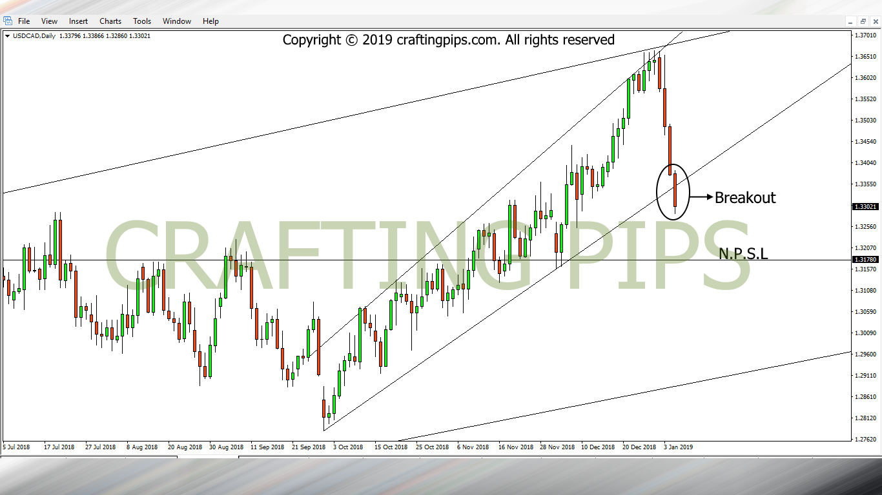This screenshot has width=882, height=495.
Task: Click the 8 Aug 2018 date label
Action: point(142,447)
